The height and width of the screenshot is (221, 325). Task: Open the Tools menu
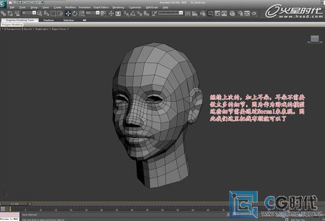pos(22,8)
